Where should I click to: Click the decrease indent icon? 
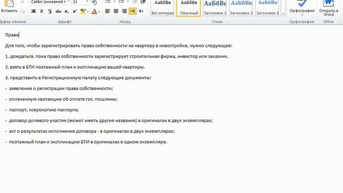click(x=135, y=2)
